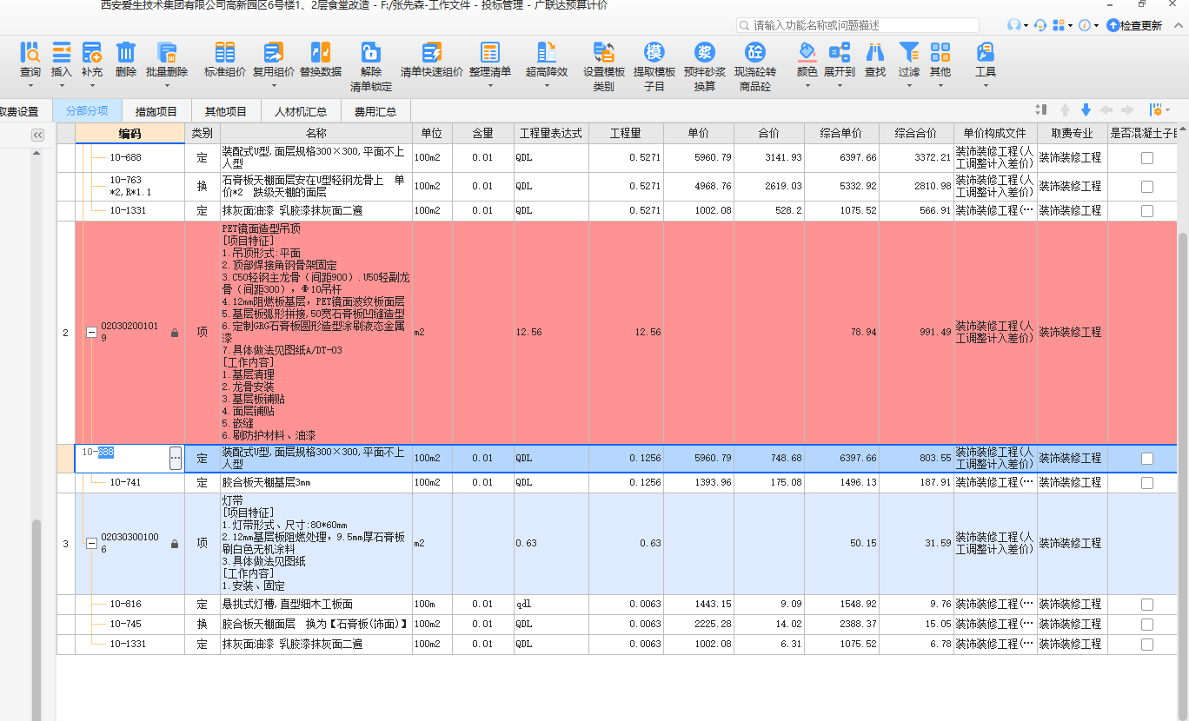Click the 名称 column header
Viewport: 1189px width, 721px height.
coord(316,133)
